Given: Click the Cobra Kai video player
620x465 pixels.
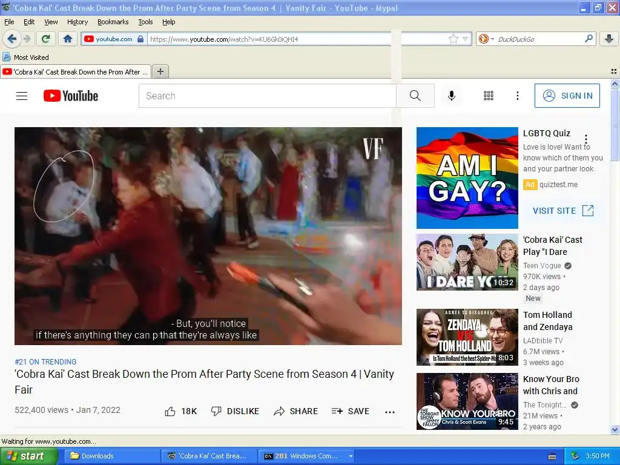Looking at the screenshot, I should click(x=208, y=236).
